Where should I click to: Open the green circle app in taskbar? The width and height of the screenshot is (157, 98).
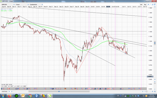tap(17, 96)
